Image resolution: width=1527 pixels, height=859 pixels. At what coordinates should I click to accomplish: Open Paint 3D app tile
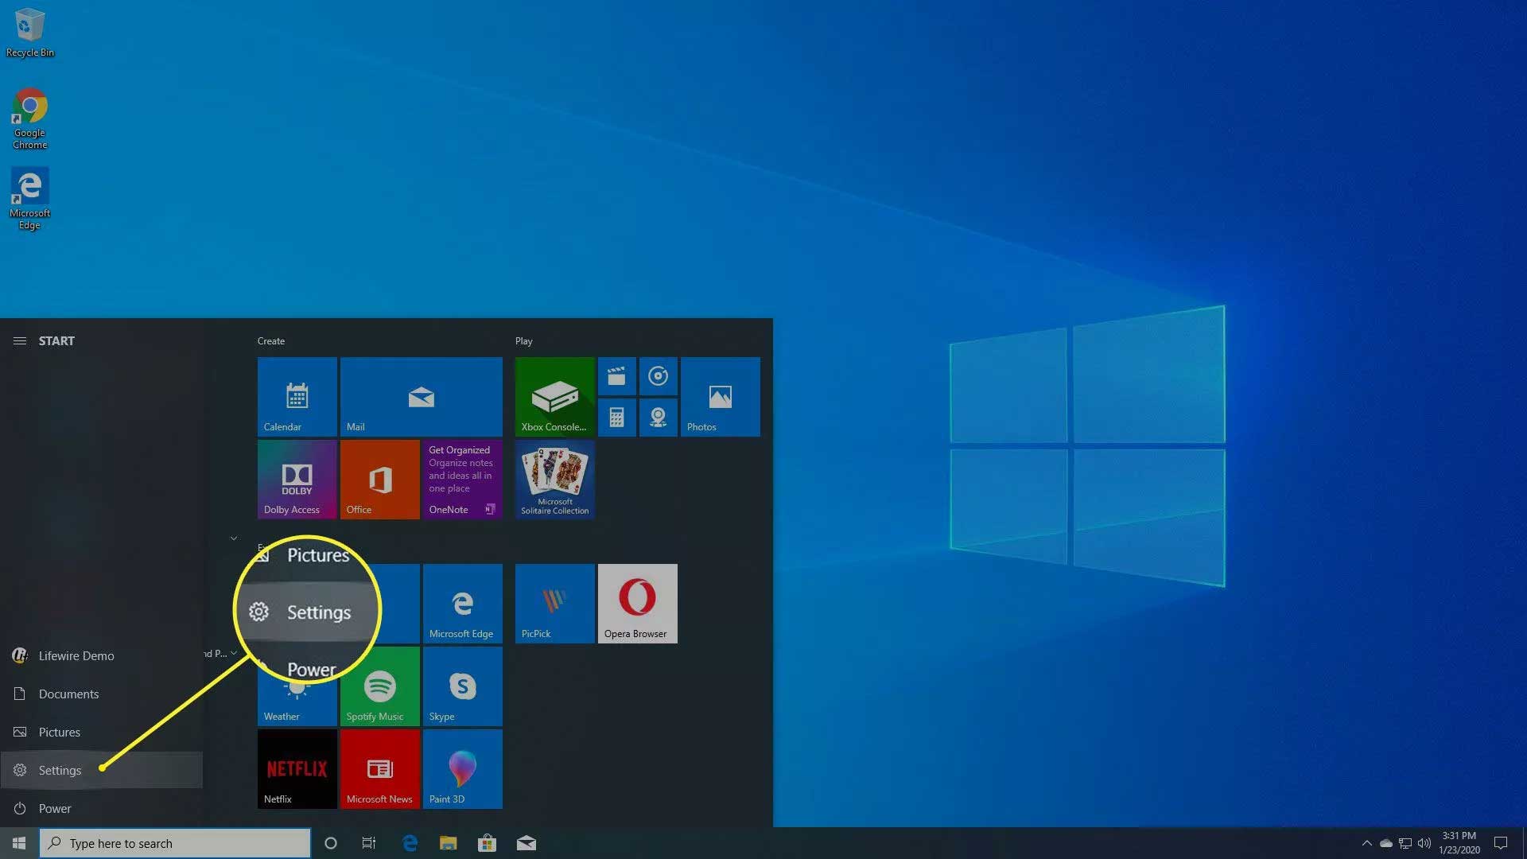[x=461, y=769]
